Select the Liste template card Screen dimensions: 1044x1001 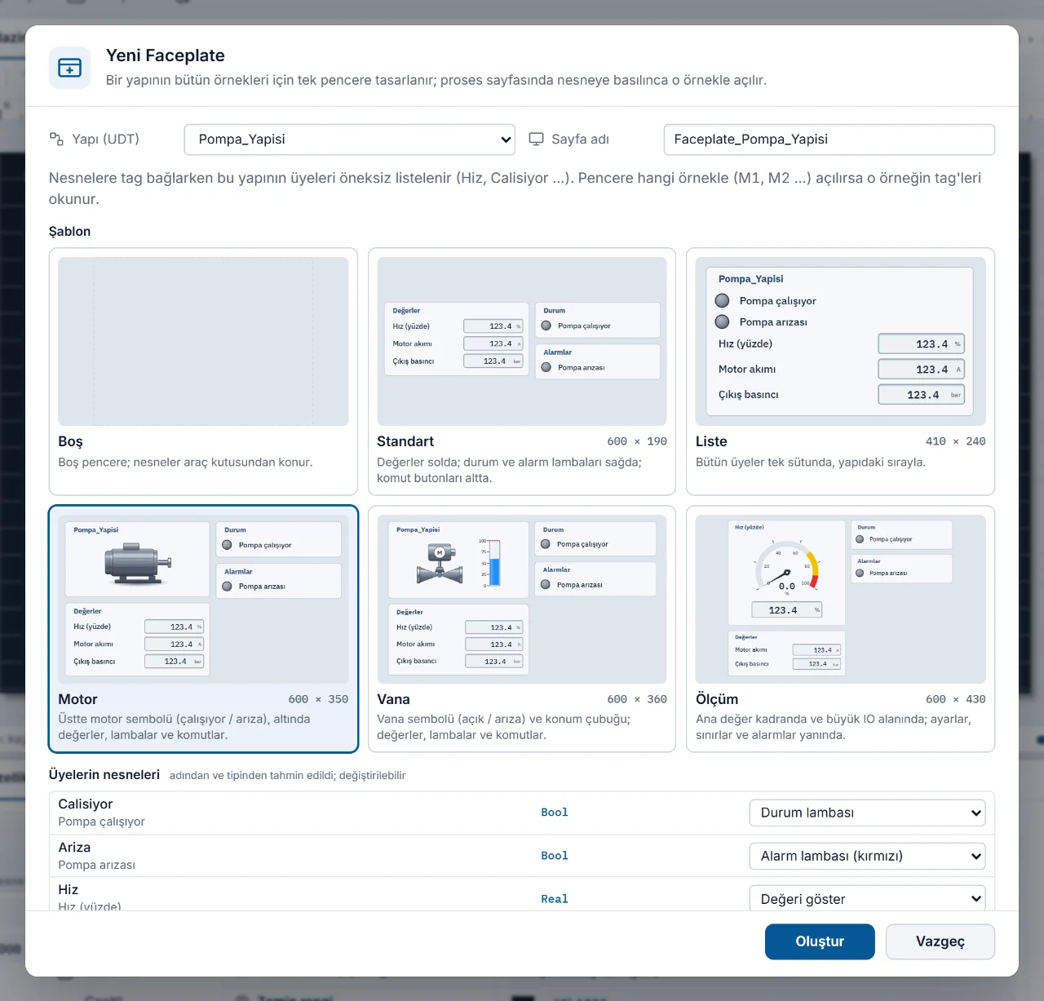point(840,371)
